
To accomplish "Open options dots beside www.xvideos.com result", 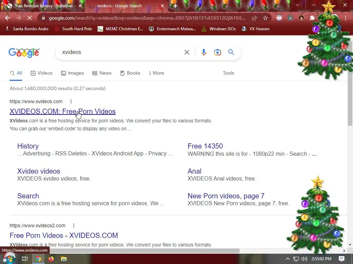I will point(71,101).
